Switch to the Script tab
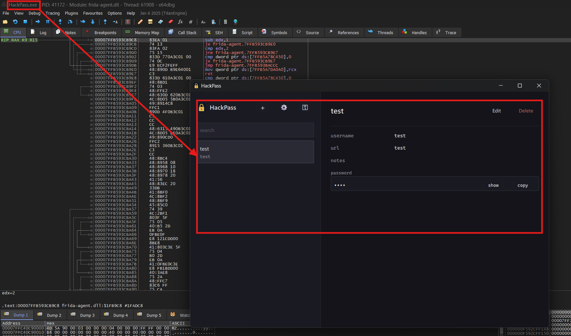The image size is (571, 336). click(243, 33)
